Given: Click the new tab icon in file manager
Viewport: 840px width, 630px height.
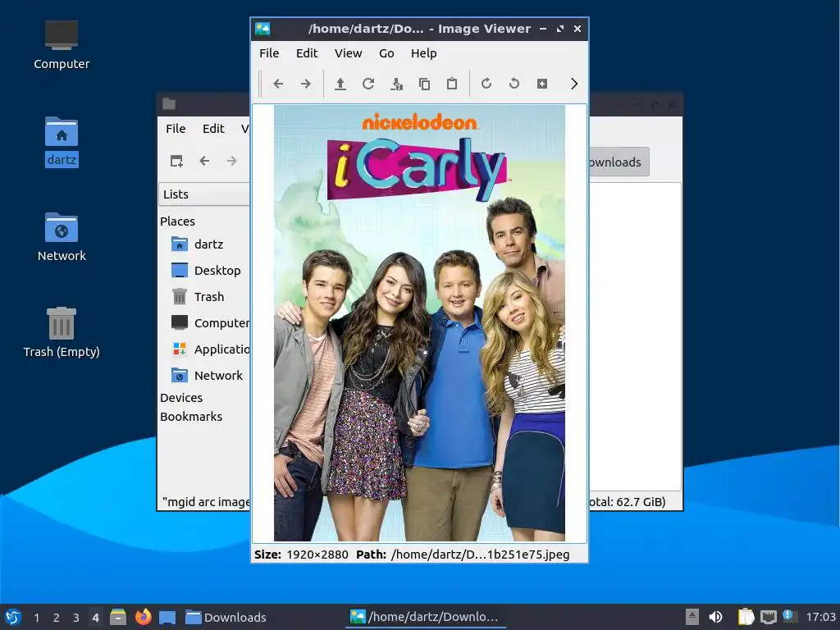Looking at the screenshot, I should [x=176, y=161].
